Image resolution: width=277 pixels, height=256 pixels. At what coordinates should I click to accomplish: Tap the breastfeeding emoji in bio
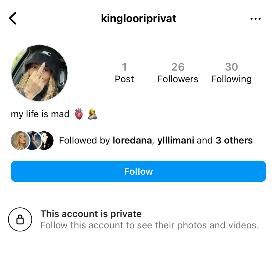point(92,114)
